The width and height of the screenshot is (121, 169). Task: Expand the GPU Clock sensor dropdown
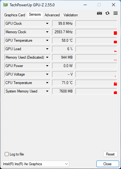click(x=47, y=24)
